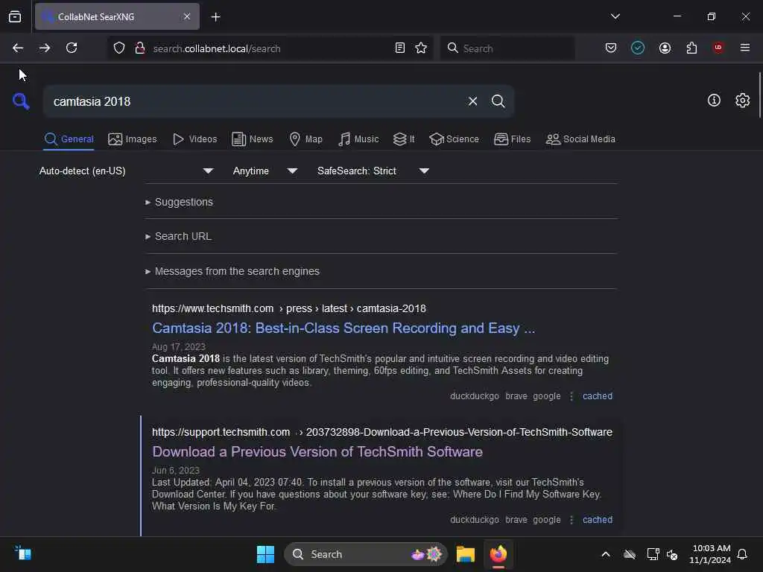Open the SearXNG about info icon
The width and height of the screenshot is (763, 572).
tap(714, 101)
